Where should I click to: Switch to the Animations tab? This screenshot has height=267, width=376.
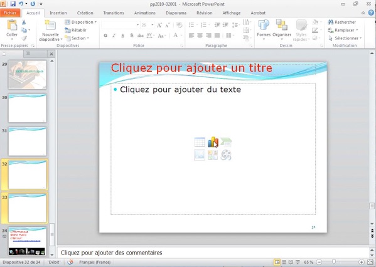click(x=145, y=13)
